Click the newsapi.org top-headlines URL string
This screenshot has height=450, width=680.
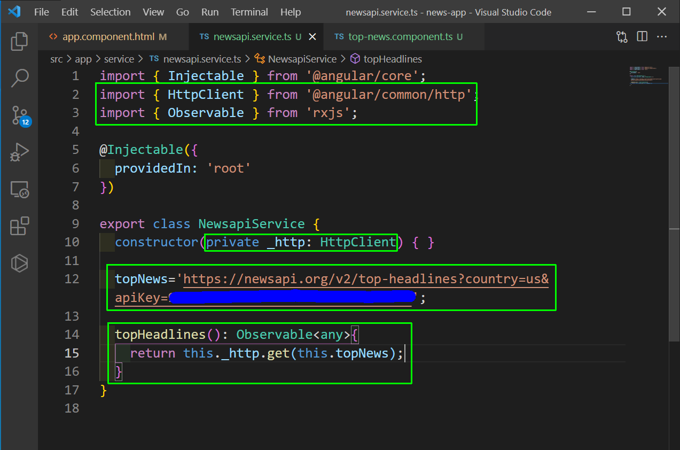[366, 279]
